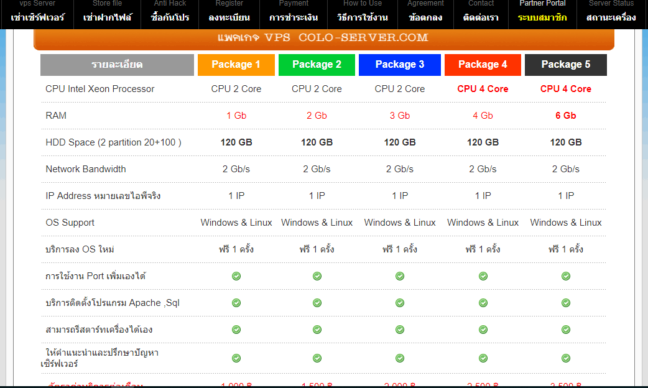
Task: Click the IP Address row label
Action: click(103, 196)
